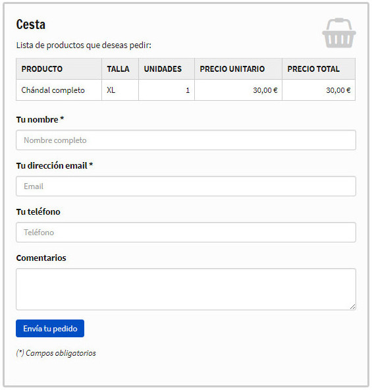Click the shopping basket icon
Image resolution: width=372 pixels, height=390 pixels.
click(x=339, y=33)
